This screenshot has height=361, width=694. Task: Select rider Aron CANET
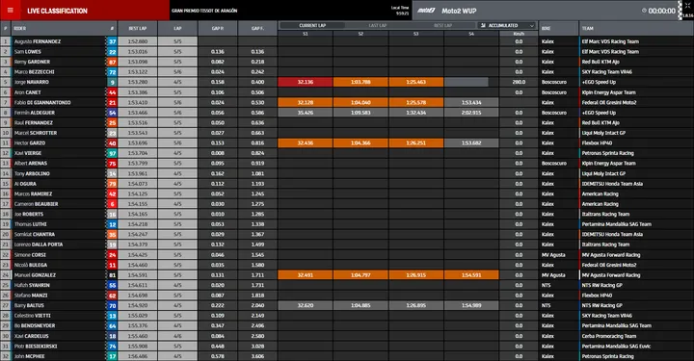point(27,92)
